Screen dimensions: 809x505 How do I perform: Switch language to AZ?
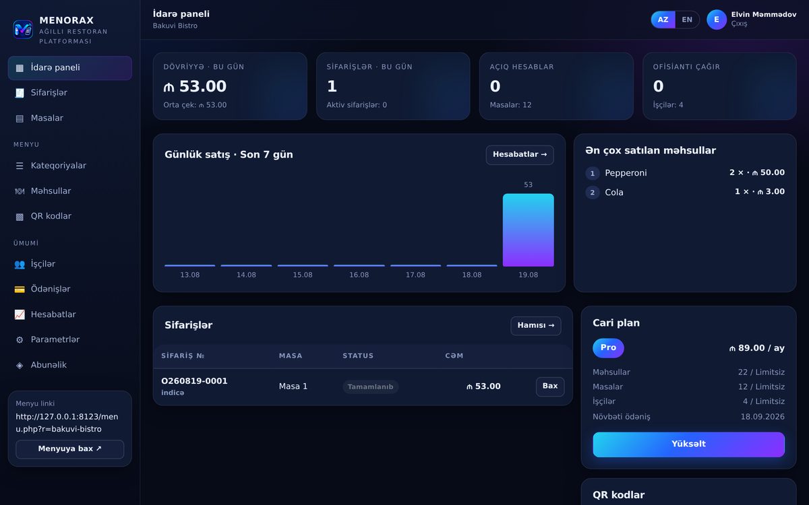point(663,20)
